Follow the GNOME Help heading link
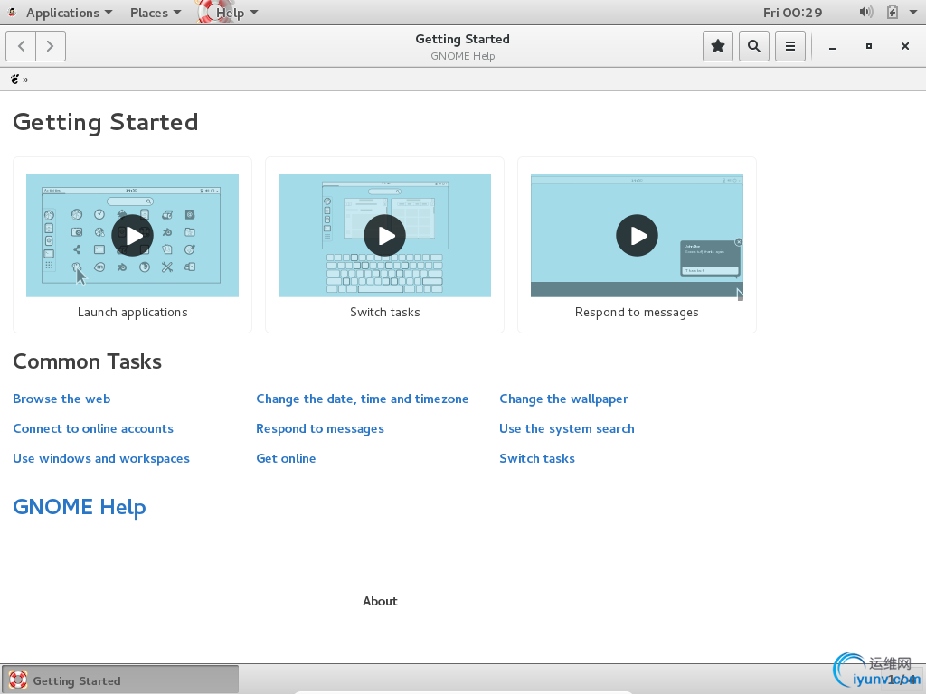 click(x=80, y=507)
